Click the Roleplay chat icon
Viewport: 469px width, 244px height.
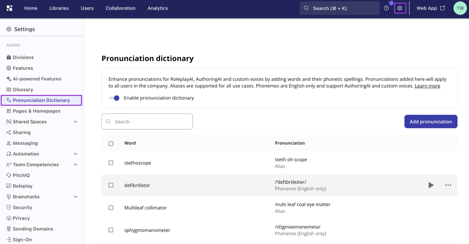9,186
